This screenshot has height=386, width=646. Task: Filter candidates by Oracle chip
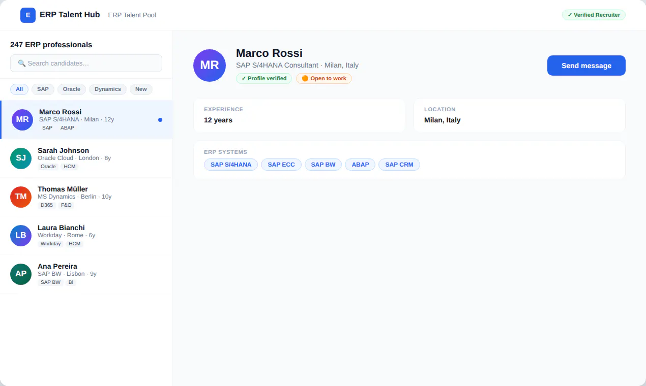click(x=72, y=89)
